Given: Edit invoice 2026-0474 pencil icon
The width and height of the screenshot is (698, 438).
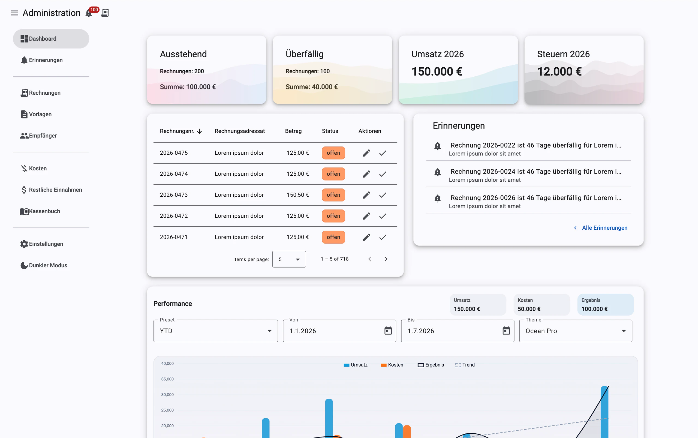Looking at the screenshot, I should point(366,174).
